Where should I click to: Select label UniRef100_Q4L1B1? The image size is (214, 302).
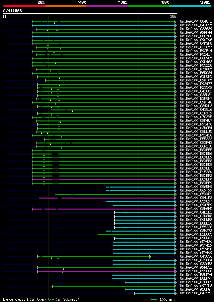coord(196,213)
